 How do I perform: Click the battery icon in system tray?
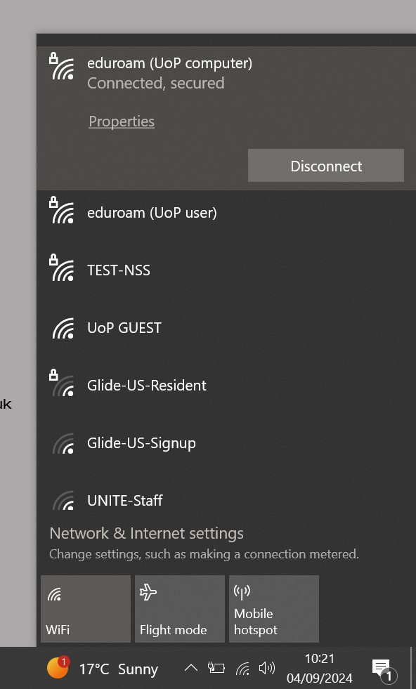point(217,669)
